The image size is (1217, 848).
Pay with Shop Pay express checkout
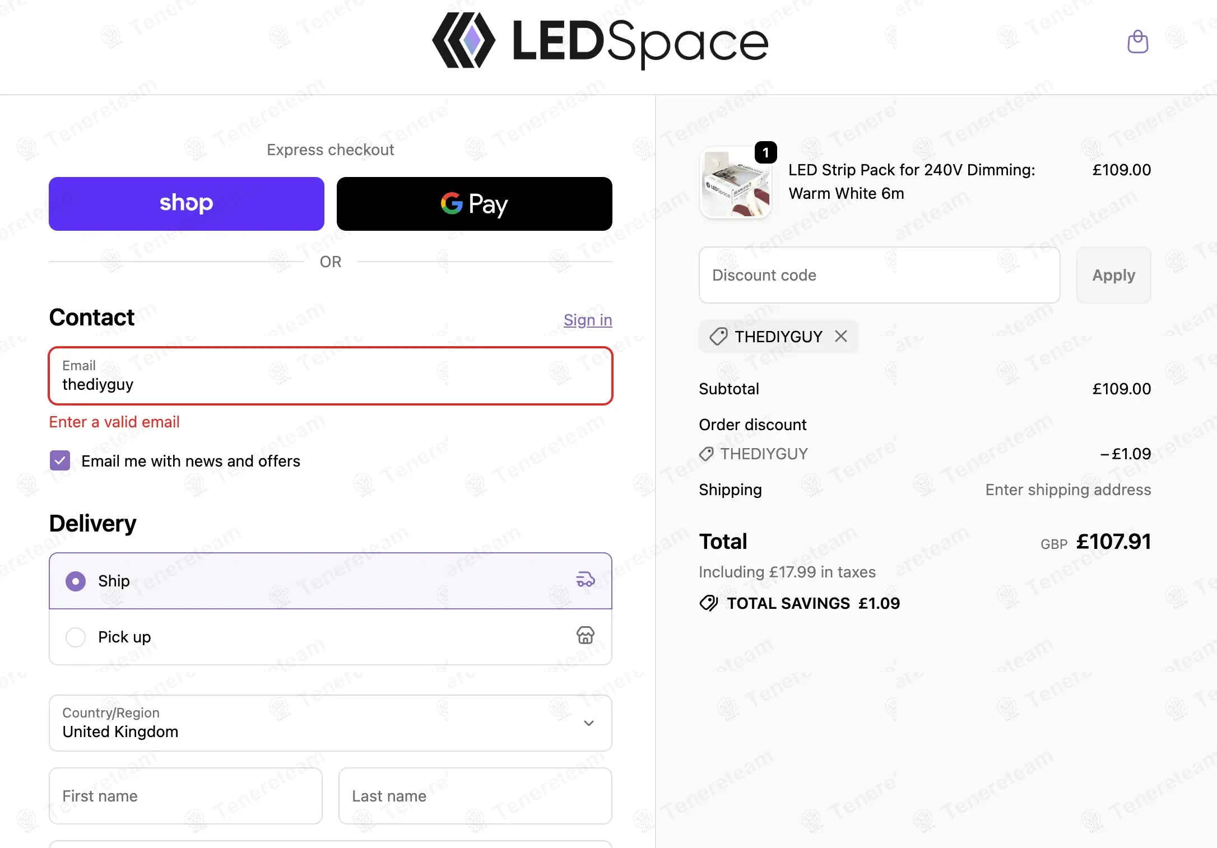(186, 203)
